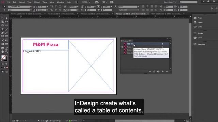Image resolution: width=218 pixels, height=122 pixels.
Task: Open the Pages panel
Action: point(198,18)
